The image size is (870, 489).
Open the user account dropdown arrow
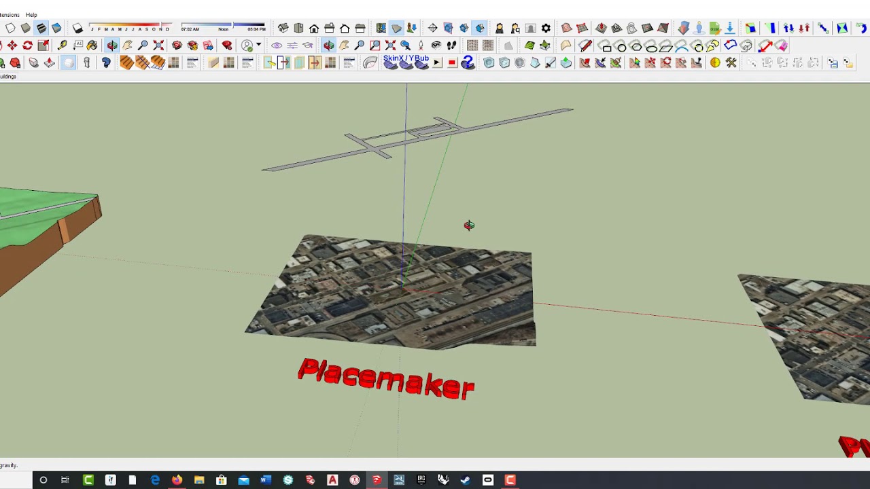(258, 46)
